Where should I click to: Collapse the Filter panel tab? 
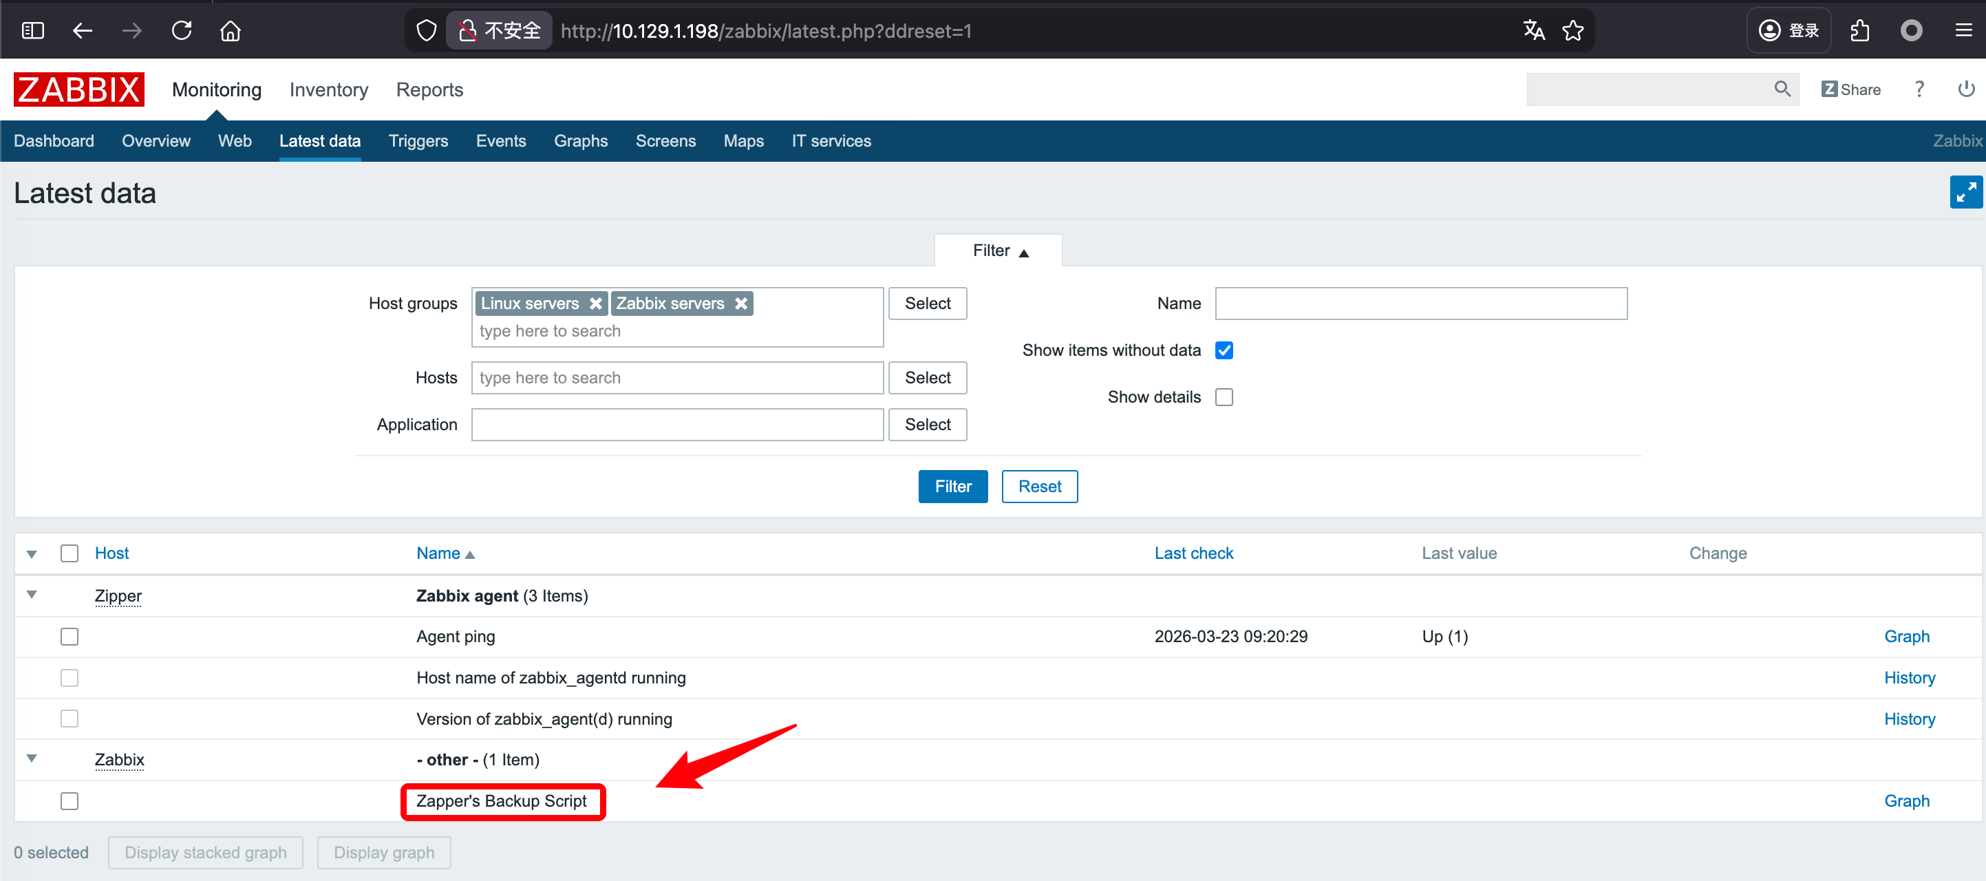[999, 251]
